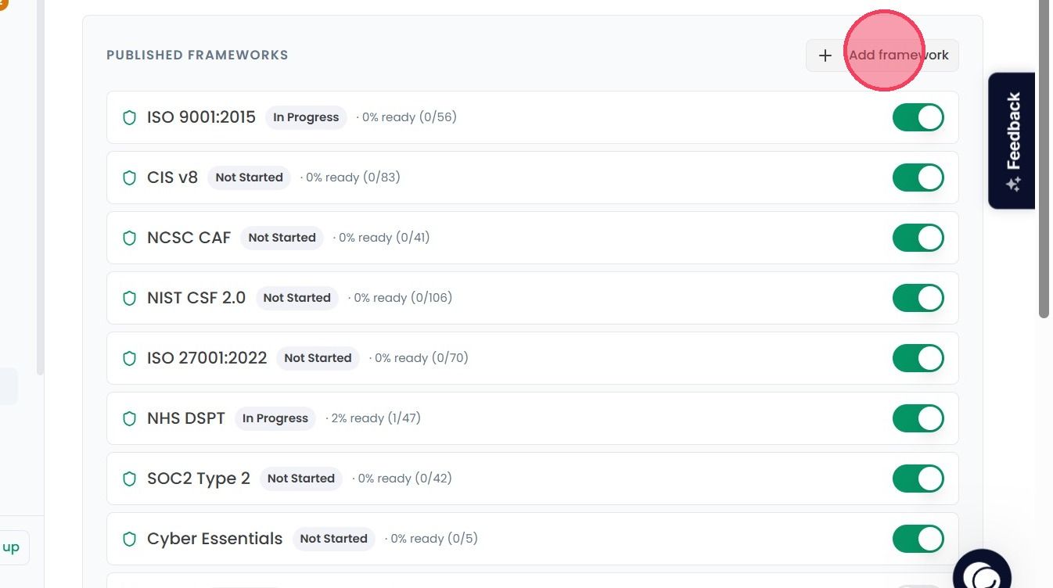This screenshot has height=588, width=1053.
Task: Click the Not Started badge for ISO 27001:2022
Action: coord(318,358)
